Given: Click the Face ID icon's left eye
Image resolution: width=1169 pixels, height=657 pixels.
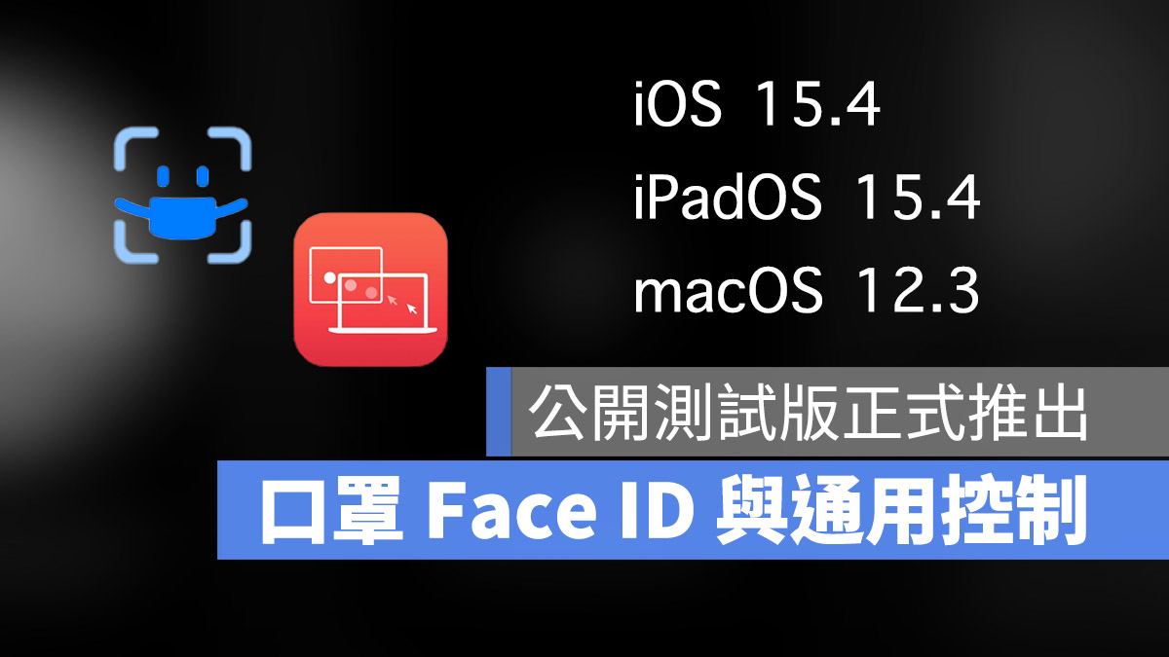Looking at the screenshot, I should [x=163, y=177].
